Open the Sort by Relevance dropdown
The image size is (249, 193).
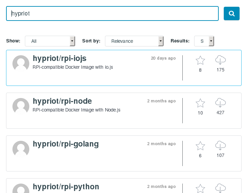coord(134,41)
